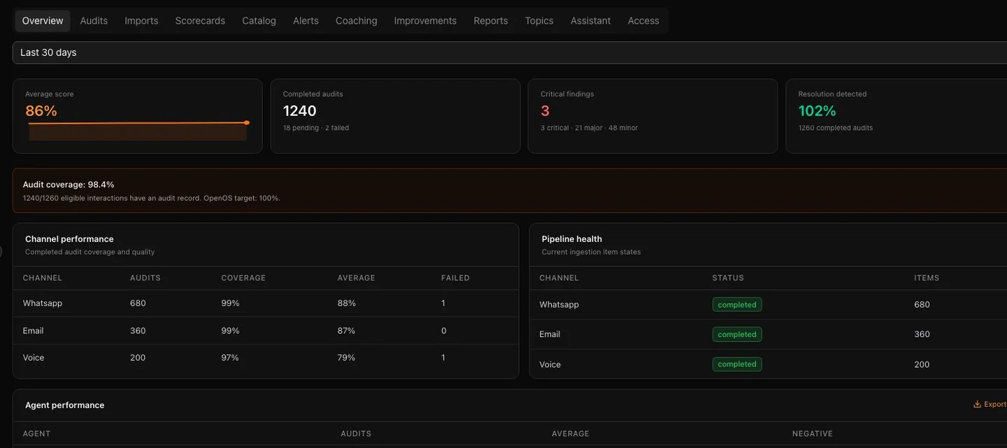
Task: Switch to the Audits tab
Action: click(94, 21)
